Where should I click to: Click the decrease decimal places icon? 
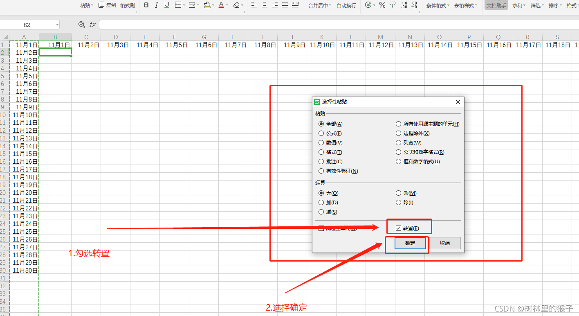coord(414,5)
